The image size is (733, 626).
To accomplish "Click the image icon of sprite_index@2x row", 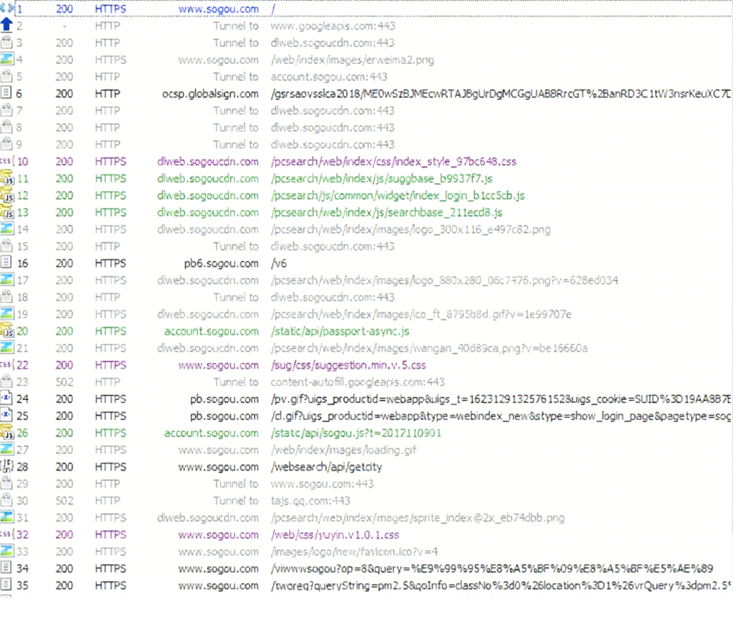I will click(6, 517).
